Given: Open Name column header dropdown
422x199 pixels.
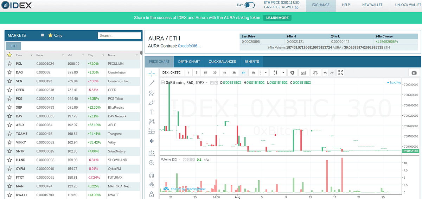Looking at the screenshot, I should pyautogui.click(x=137, y=55).
